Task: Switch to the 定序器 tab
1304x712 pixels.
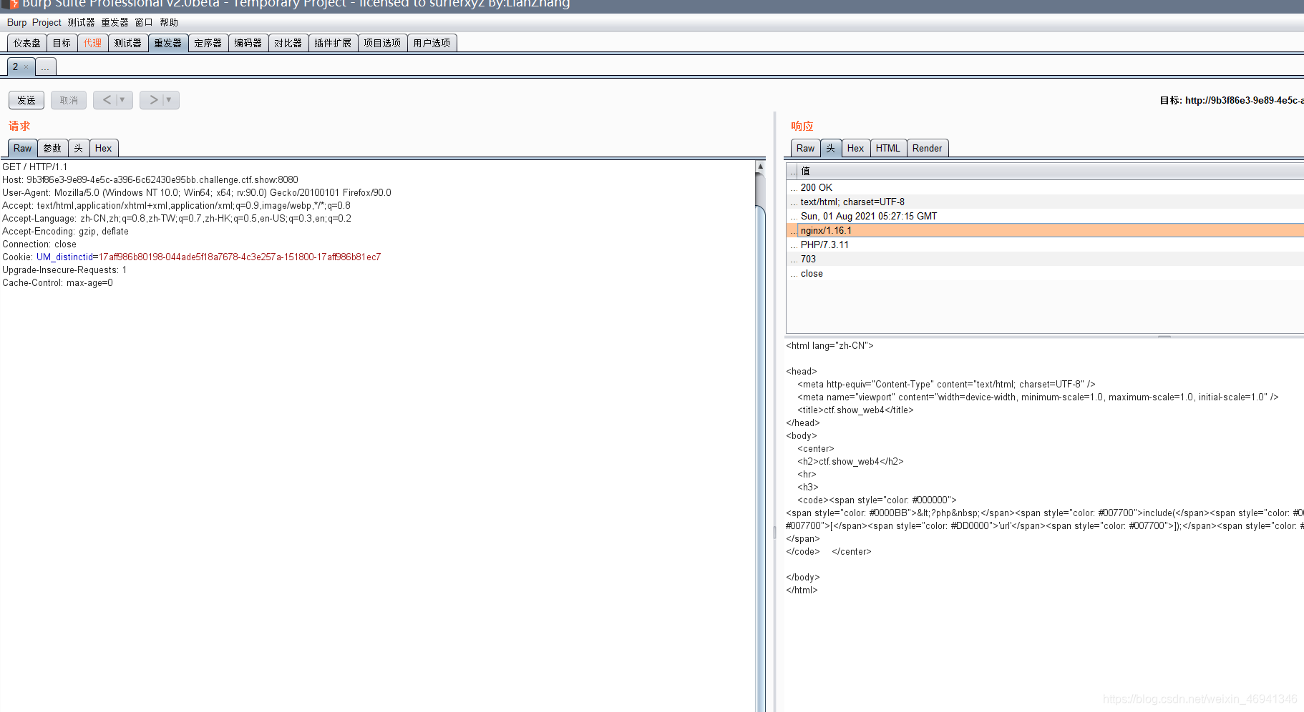Action: (208, 43)
